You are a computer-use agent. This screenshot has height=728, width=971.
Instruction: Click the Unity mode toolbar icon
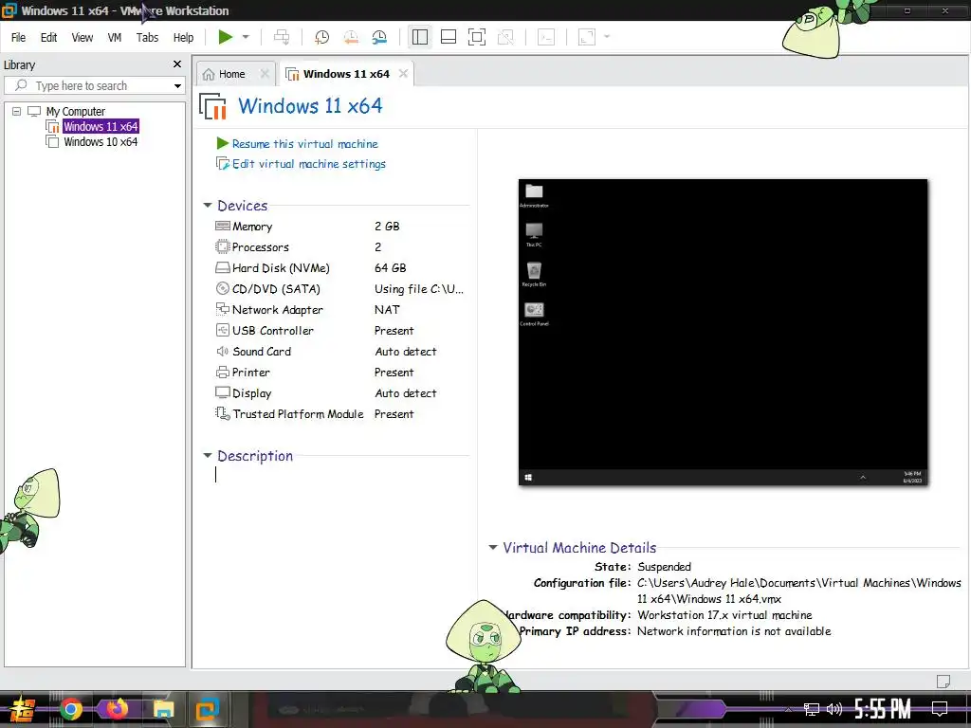505,37
